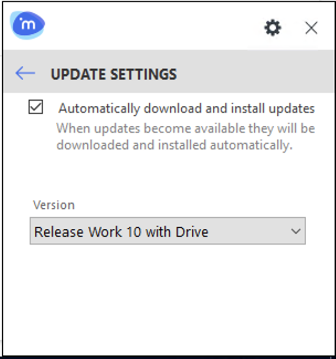Click the "When updates become available" description line
The width and height of the screenshot is (336, 359).
185,129
